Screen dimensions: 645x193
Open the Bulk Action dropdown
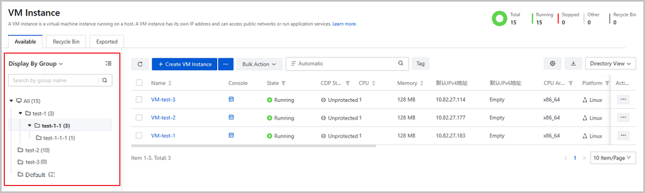pyautogui.click(x=259, y=64)
